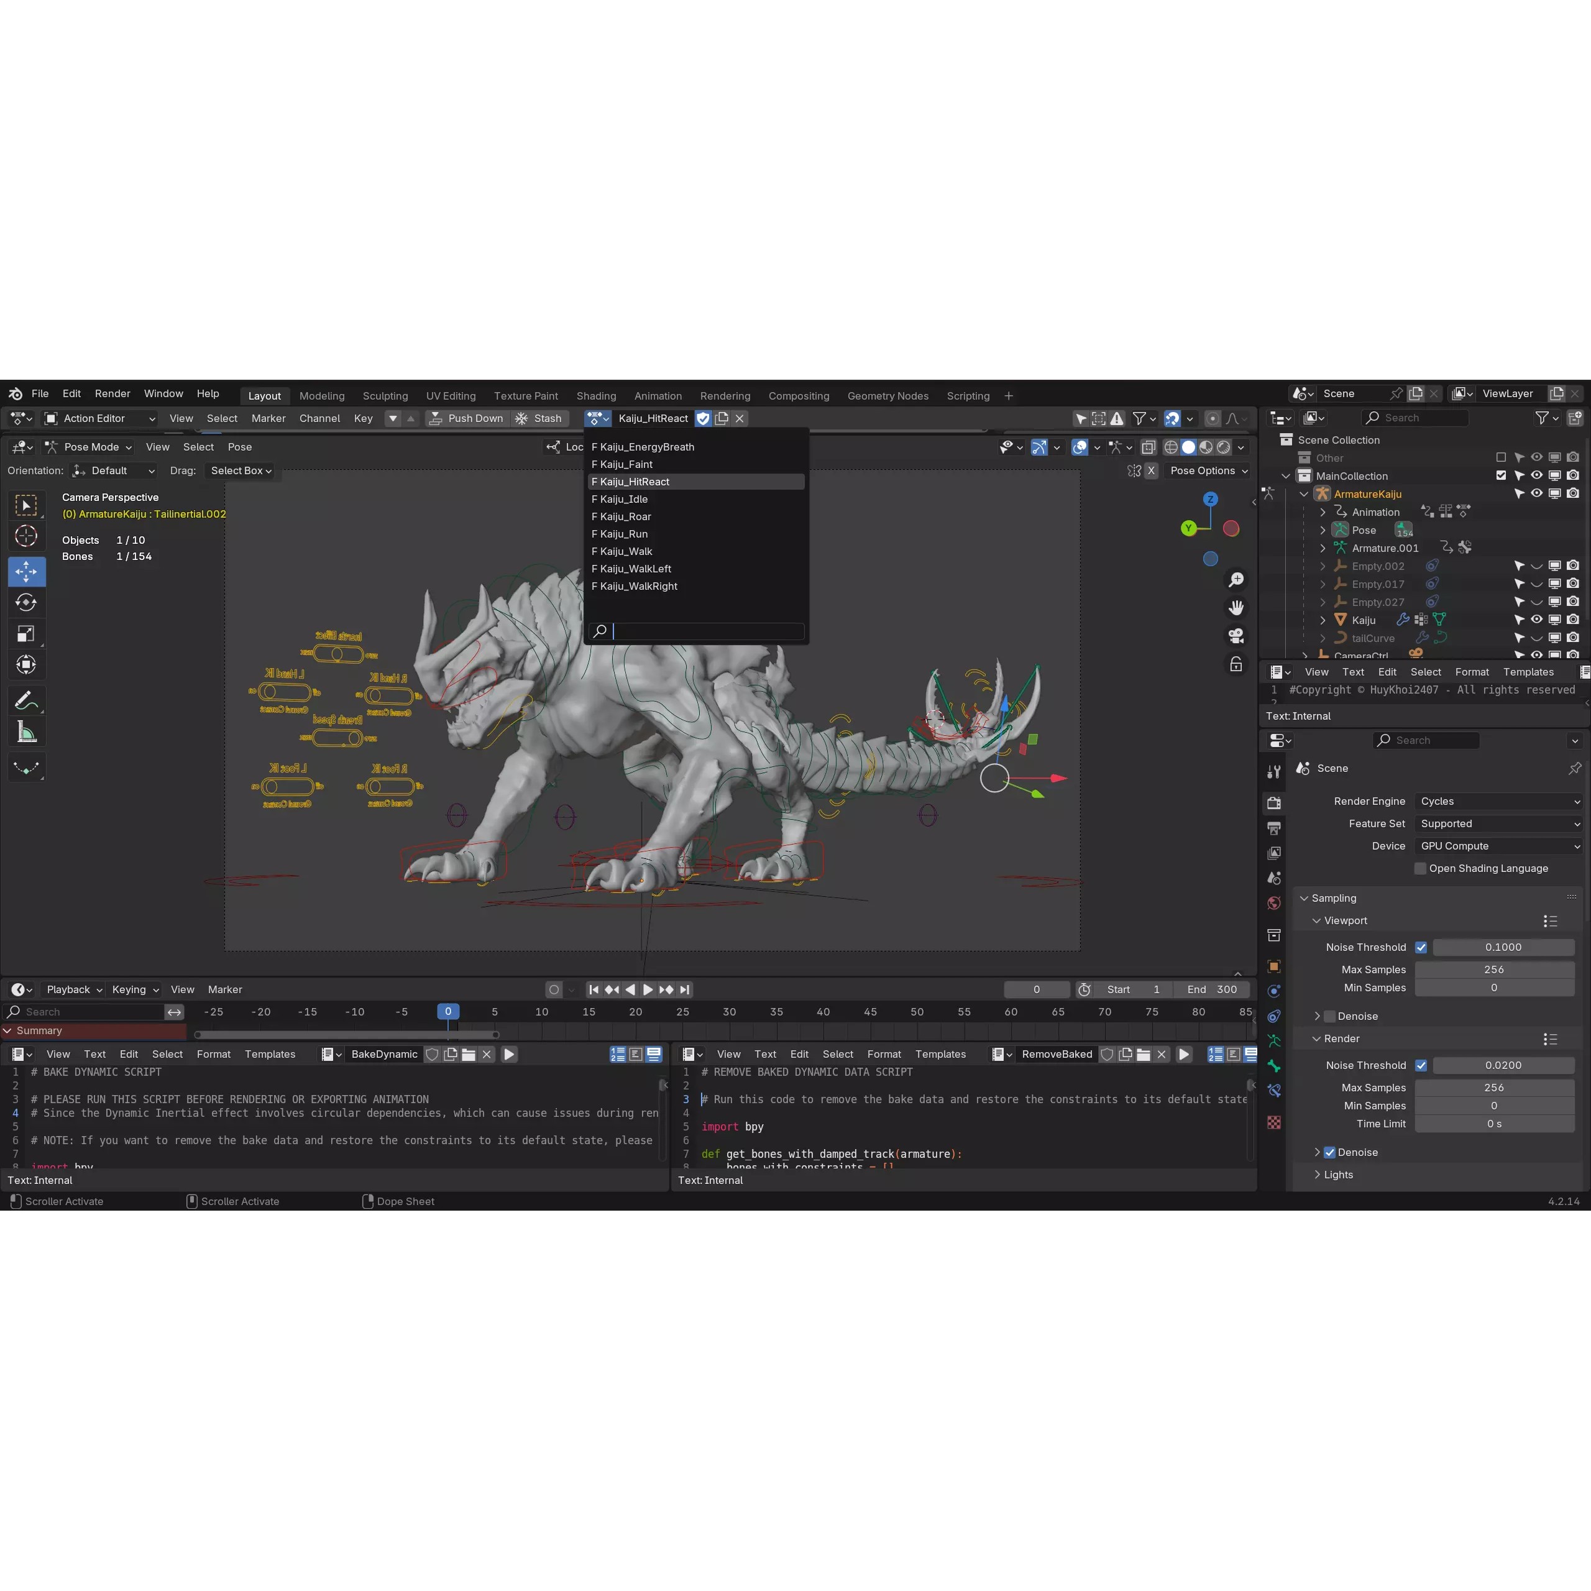Image resolution: width=1591 pixels, height=1591 pixels.
Task: Switch to the Scripting workspace tab
Action: pos(968,396)
